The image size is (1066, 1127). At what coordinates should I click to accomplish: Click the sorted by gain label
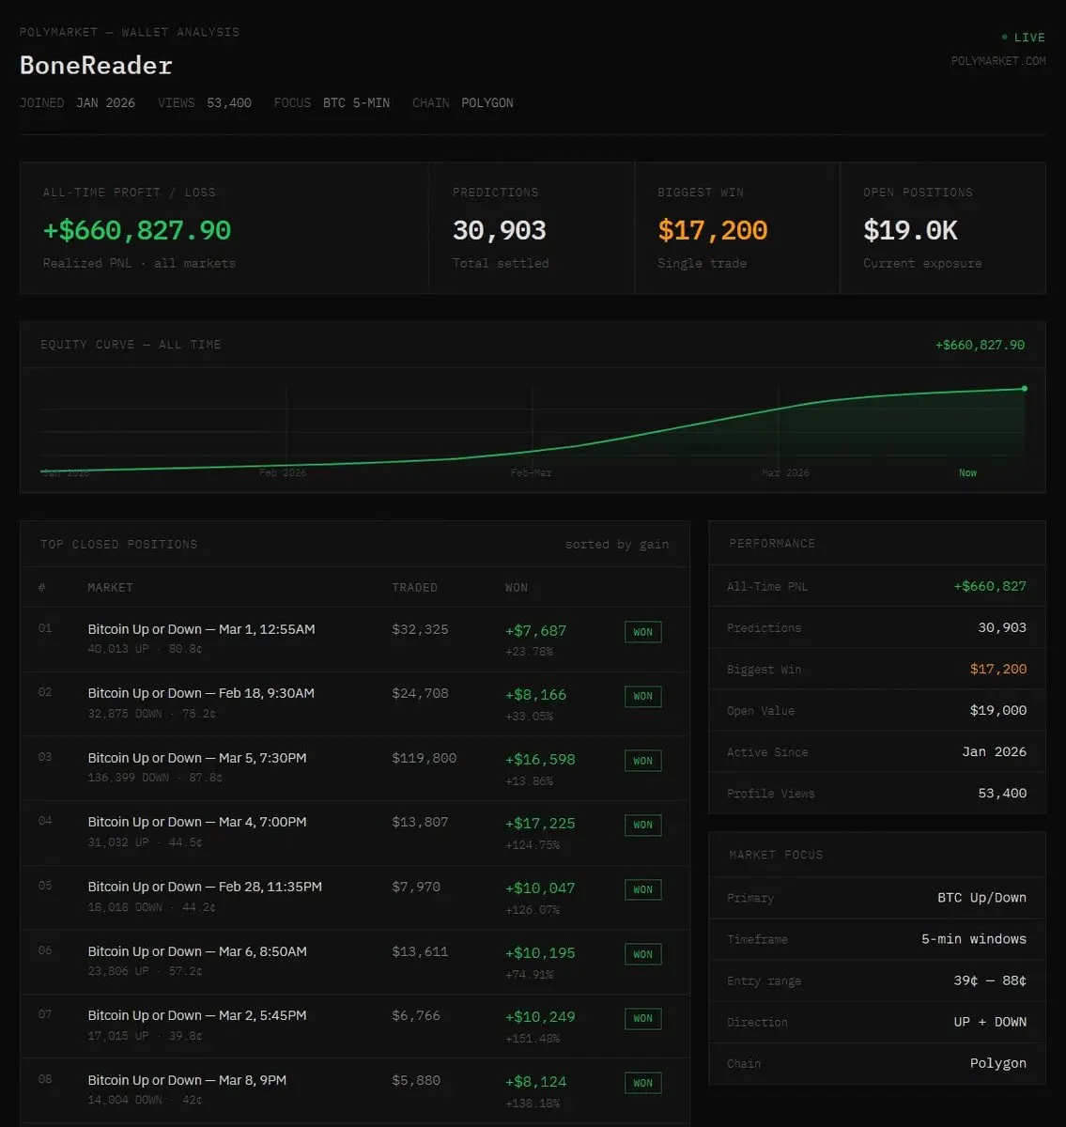[x=617, y=545]
